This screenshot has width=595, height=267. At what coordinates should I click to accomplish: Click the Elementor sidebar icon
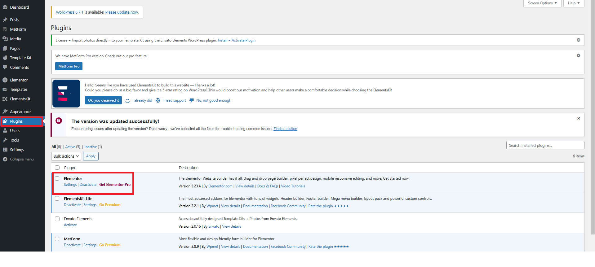click(x=5, y=80)
